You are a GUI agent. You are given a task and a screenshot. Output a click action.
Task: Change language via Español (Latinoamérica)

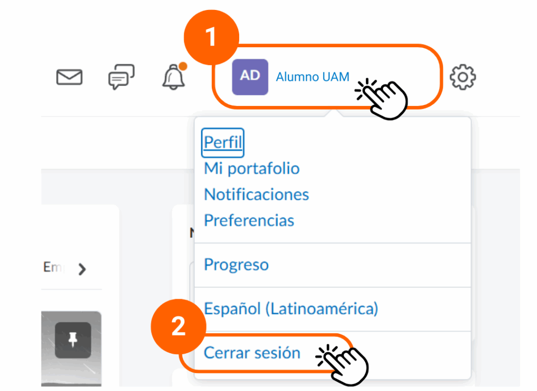click(x=291, y=309)
